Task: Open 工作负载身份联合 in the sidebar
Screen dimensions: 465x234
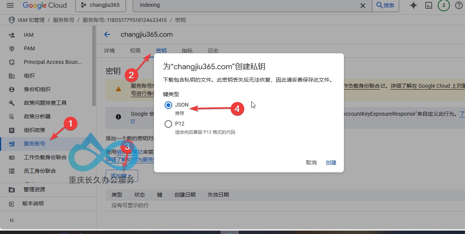Action: tap(46, 157)
